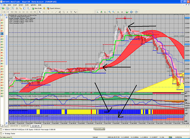The width and height of the screenshot is (190, 139).
Task: Select the Horizontal Line tool
Action: pos(52,12)
